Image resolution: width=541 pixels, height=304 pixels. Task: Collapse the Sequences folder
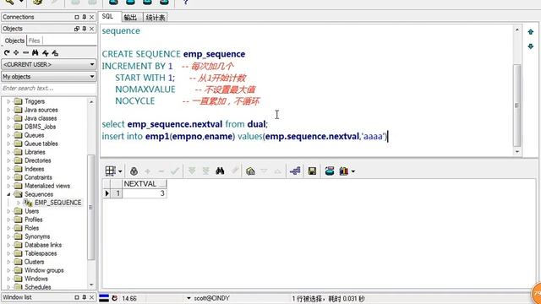click(x=8, y=194)
